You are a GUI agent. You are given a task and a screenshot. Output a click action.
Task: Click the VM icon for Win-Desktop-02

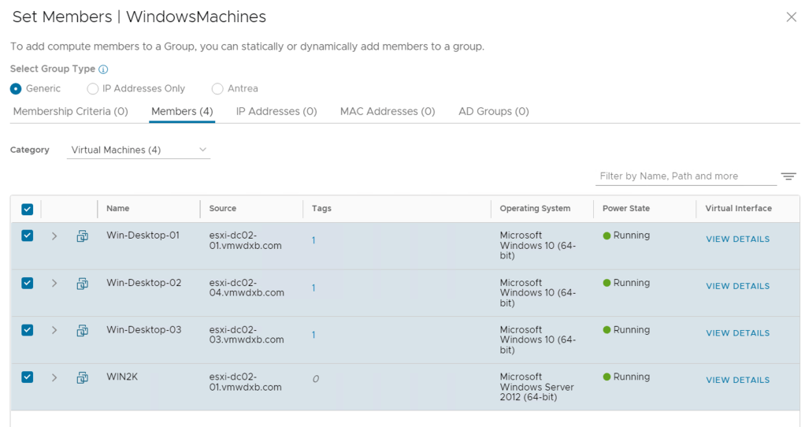point(82,284)
